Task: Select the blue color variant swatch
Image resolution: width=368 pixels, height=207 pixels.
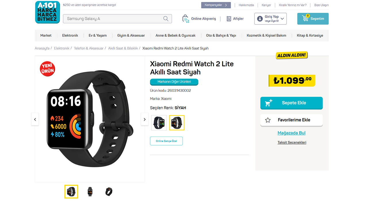Action: click(159, 123)
